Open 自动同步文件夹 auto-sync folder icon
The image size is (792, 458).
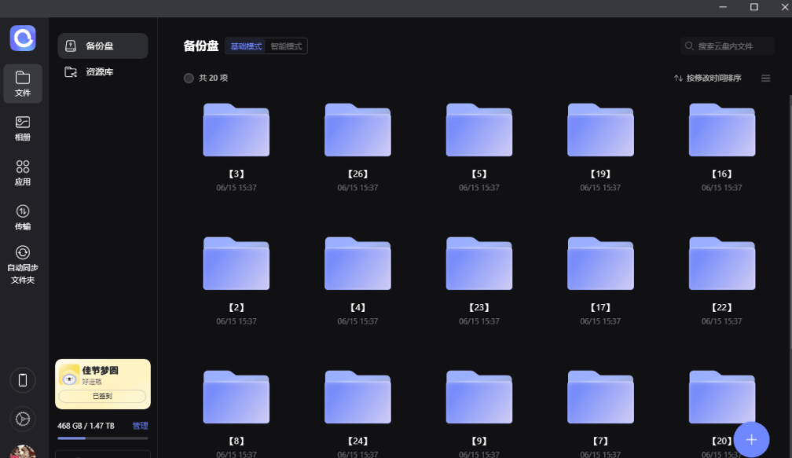(23, 263)
